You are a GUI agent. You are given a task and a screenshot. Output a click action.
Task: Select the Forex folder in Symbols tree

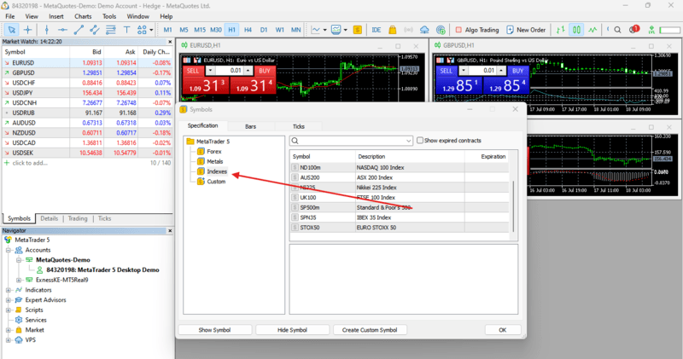(x=214, y=152)
